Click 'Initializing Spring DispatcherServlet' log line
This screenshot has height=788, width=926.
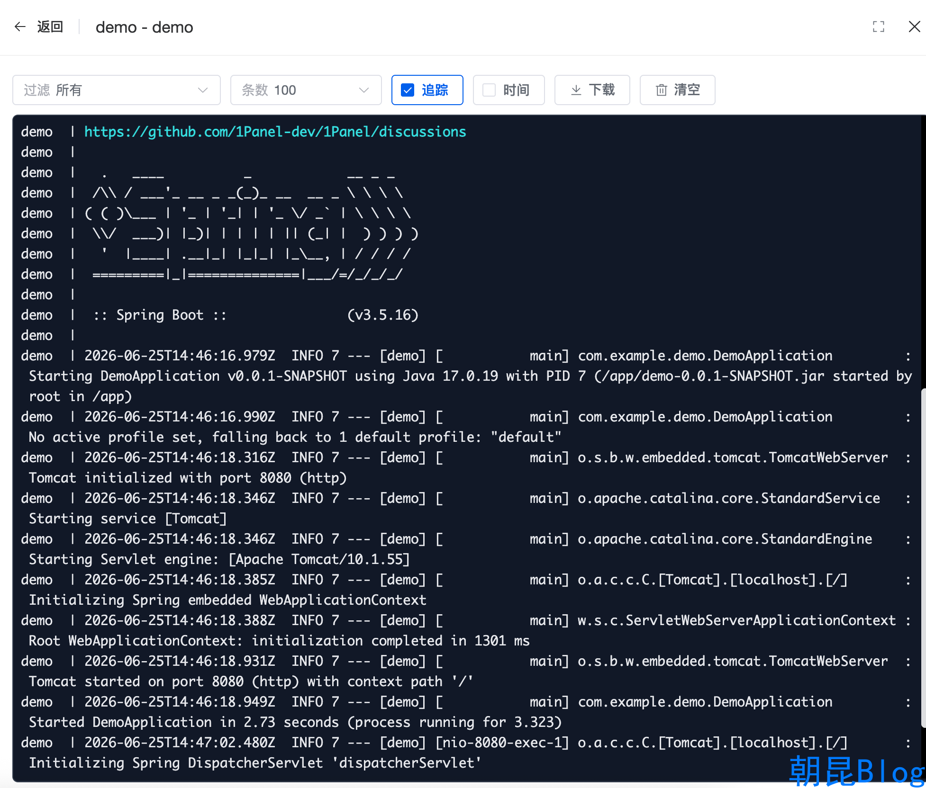[255, 763]
